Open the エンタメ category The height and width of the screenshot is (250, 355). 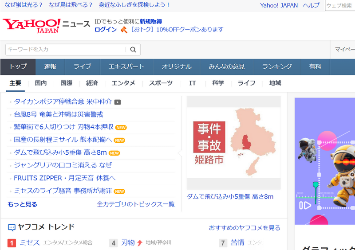pos(123,83)
